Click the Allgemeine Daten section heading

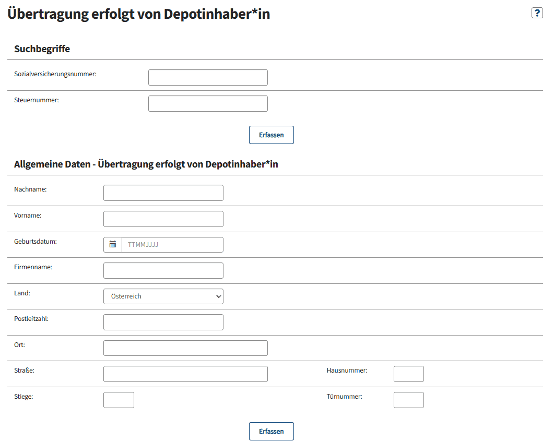pyautogui.click(x=146, y=164)
